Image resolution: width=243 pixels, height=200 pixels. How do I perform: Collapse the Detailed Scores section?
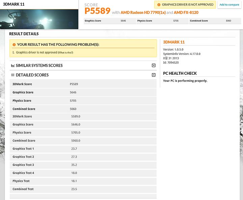154,75
